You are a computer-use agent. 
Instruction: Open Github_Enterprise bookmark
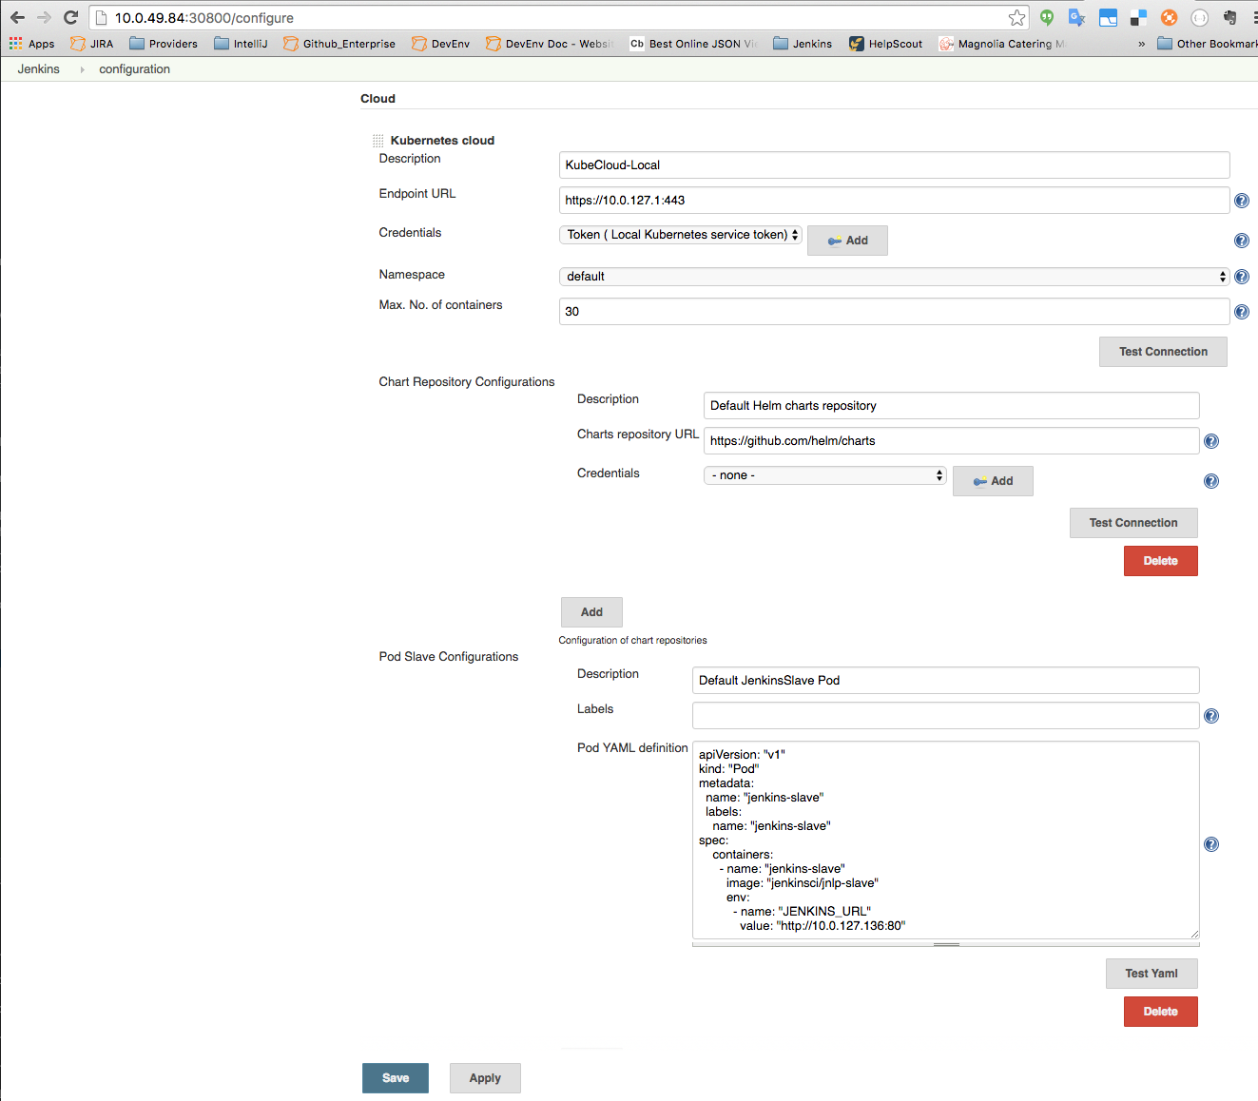click(x=339, y=44)
